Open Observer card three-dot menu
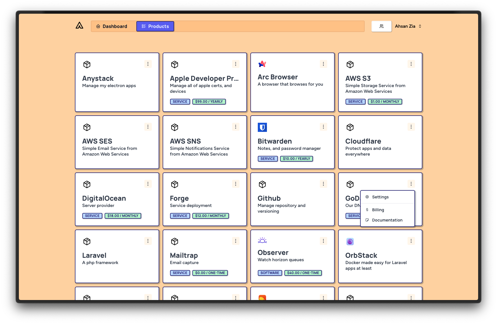 (323, 241)
